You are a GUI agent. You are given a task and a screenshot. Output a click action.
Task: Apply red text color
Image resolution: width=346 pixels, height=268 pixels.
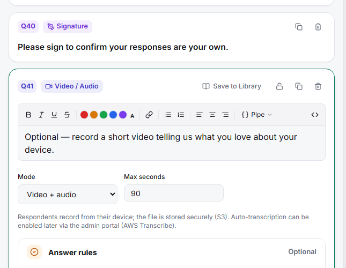[84, 115]
